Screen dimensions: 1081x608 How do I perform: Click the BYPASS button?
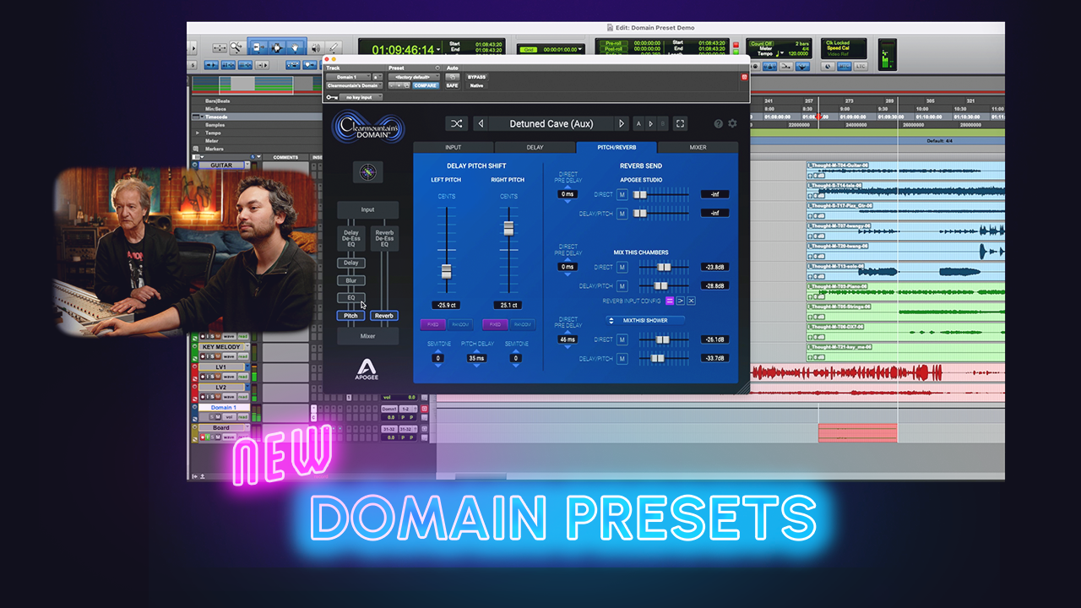click(476, 77)
